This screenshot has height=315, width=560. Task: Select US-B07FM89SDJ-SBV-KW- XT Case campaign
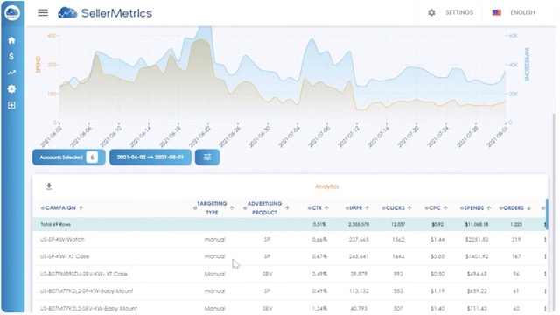click(x=290, y=274)
